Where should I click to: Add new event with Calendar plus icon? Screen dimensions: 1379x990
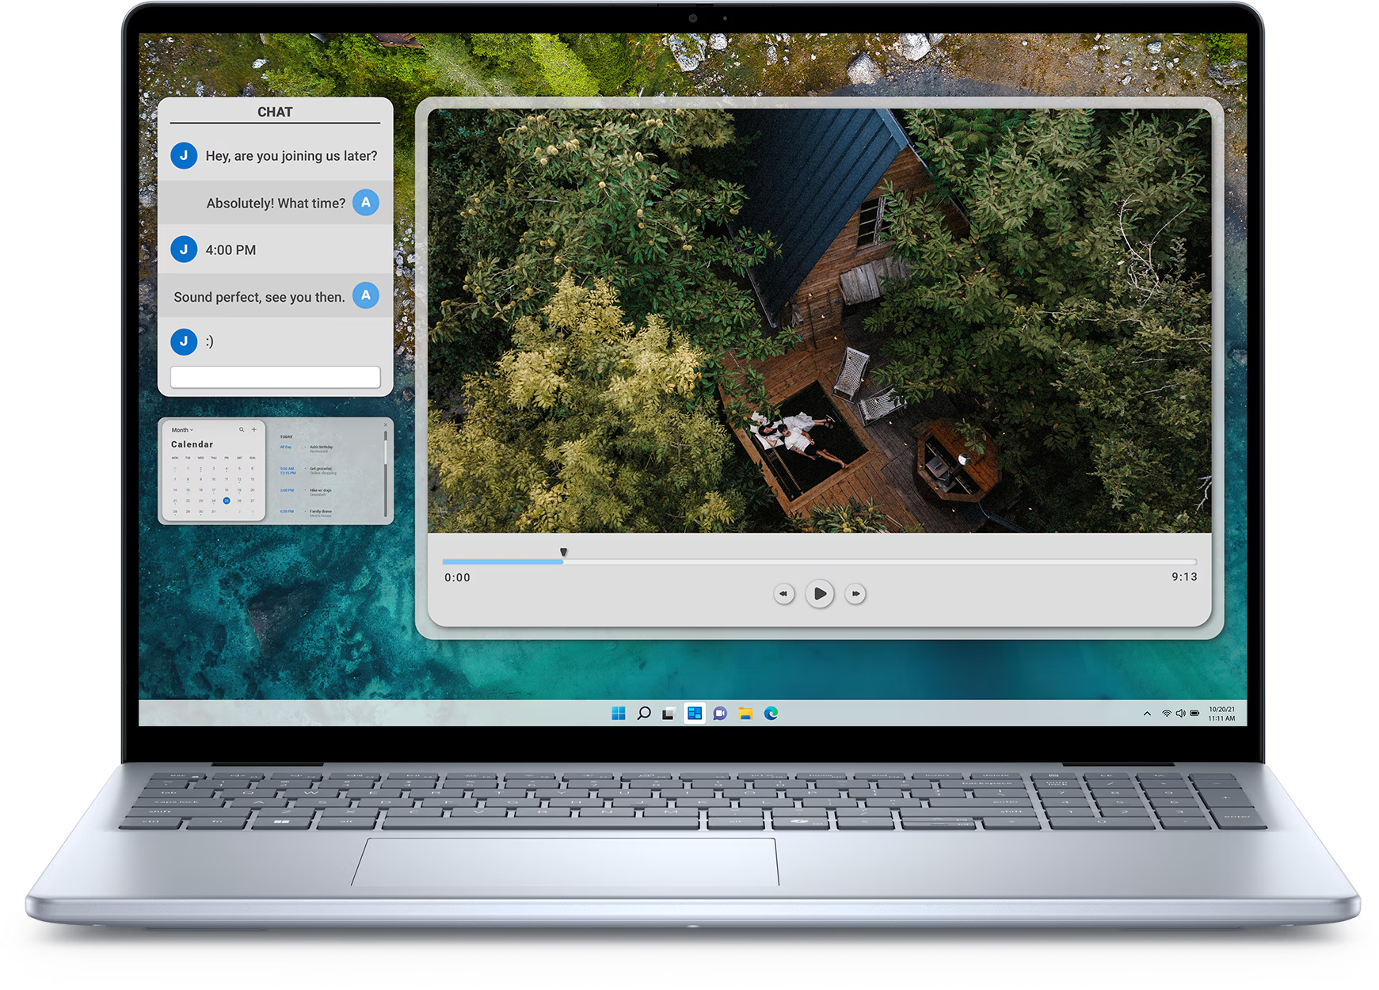pos(254,430)
